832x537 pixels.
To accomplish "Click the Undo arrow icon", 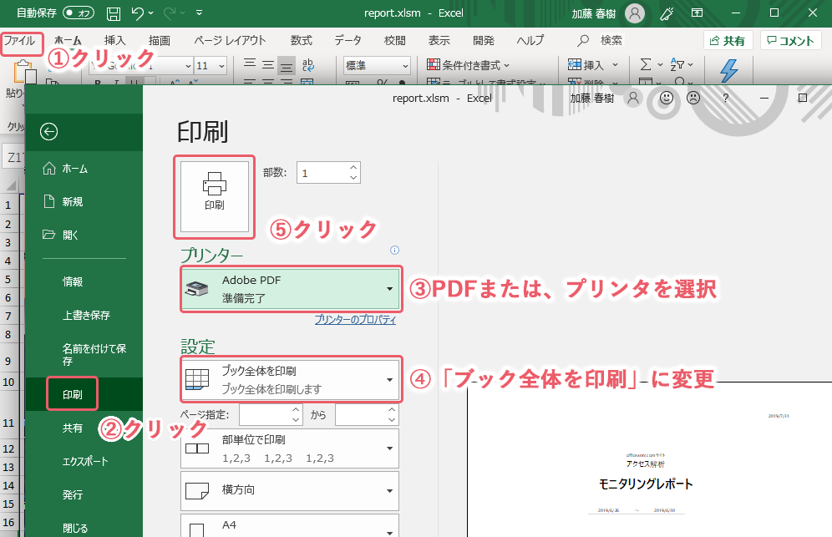I will coord(138,13).
